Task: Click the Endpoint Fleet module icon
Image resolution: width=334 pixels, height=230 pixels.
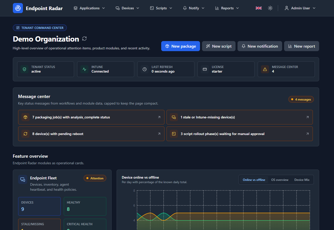Action: (x=23, y=179)
